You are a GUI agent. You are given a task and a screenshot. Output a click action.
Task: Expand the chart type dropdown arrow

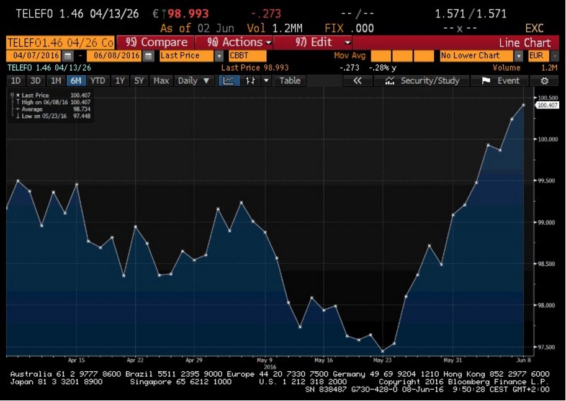(x=266, y=81)
